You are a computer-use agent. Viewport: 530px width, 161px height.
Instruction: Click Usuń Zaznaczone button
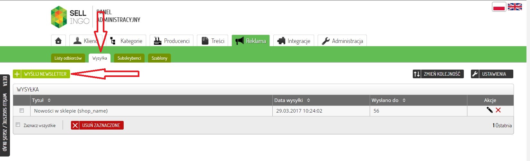(97, 125)
